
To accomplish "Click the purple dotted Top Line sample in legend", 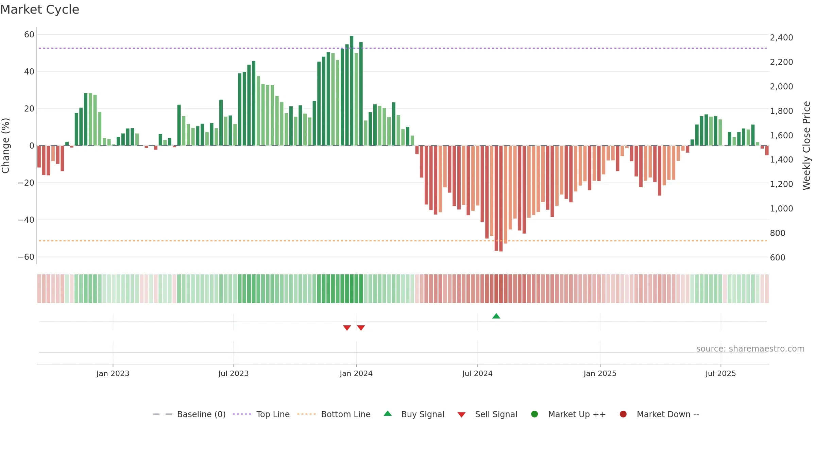I will 242,414.
